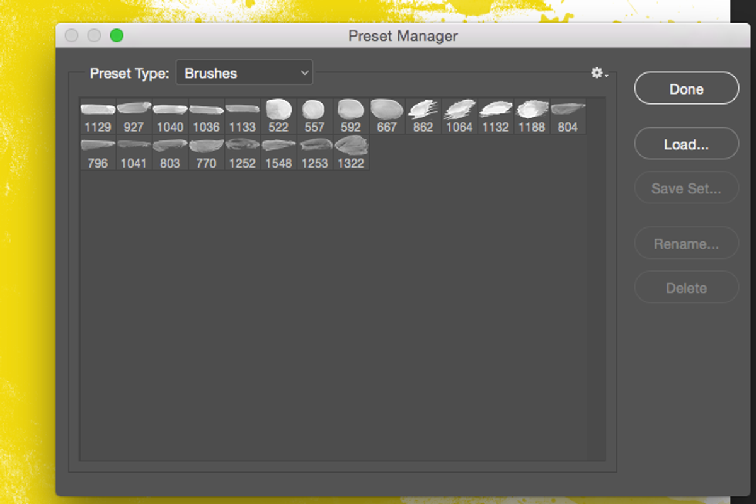
Task: Open the Preset Type dropdown showing Brushes
Action: click(244, 73)
